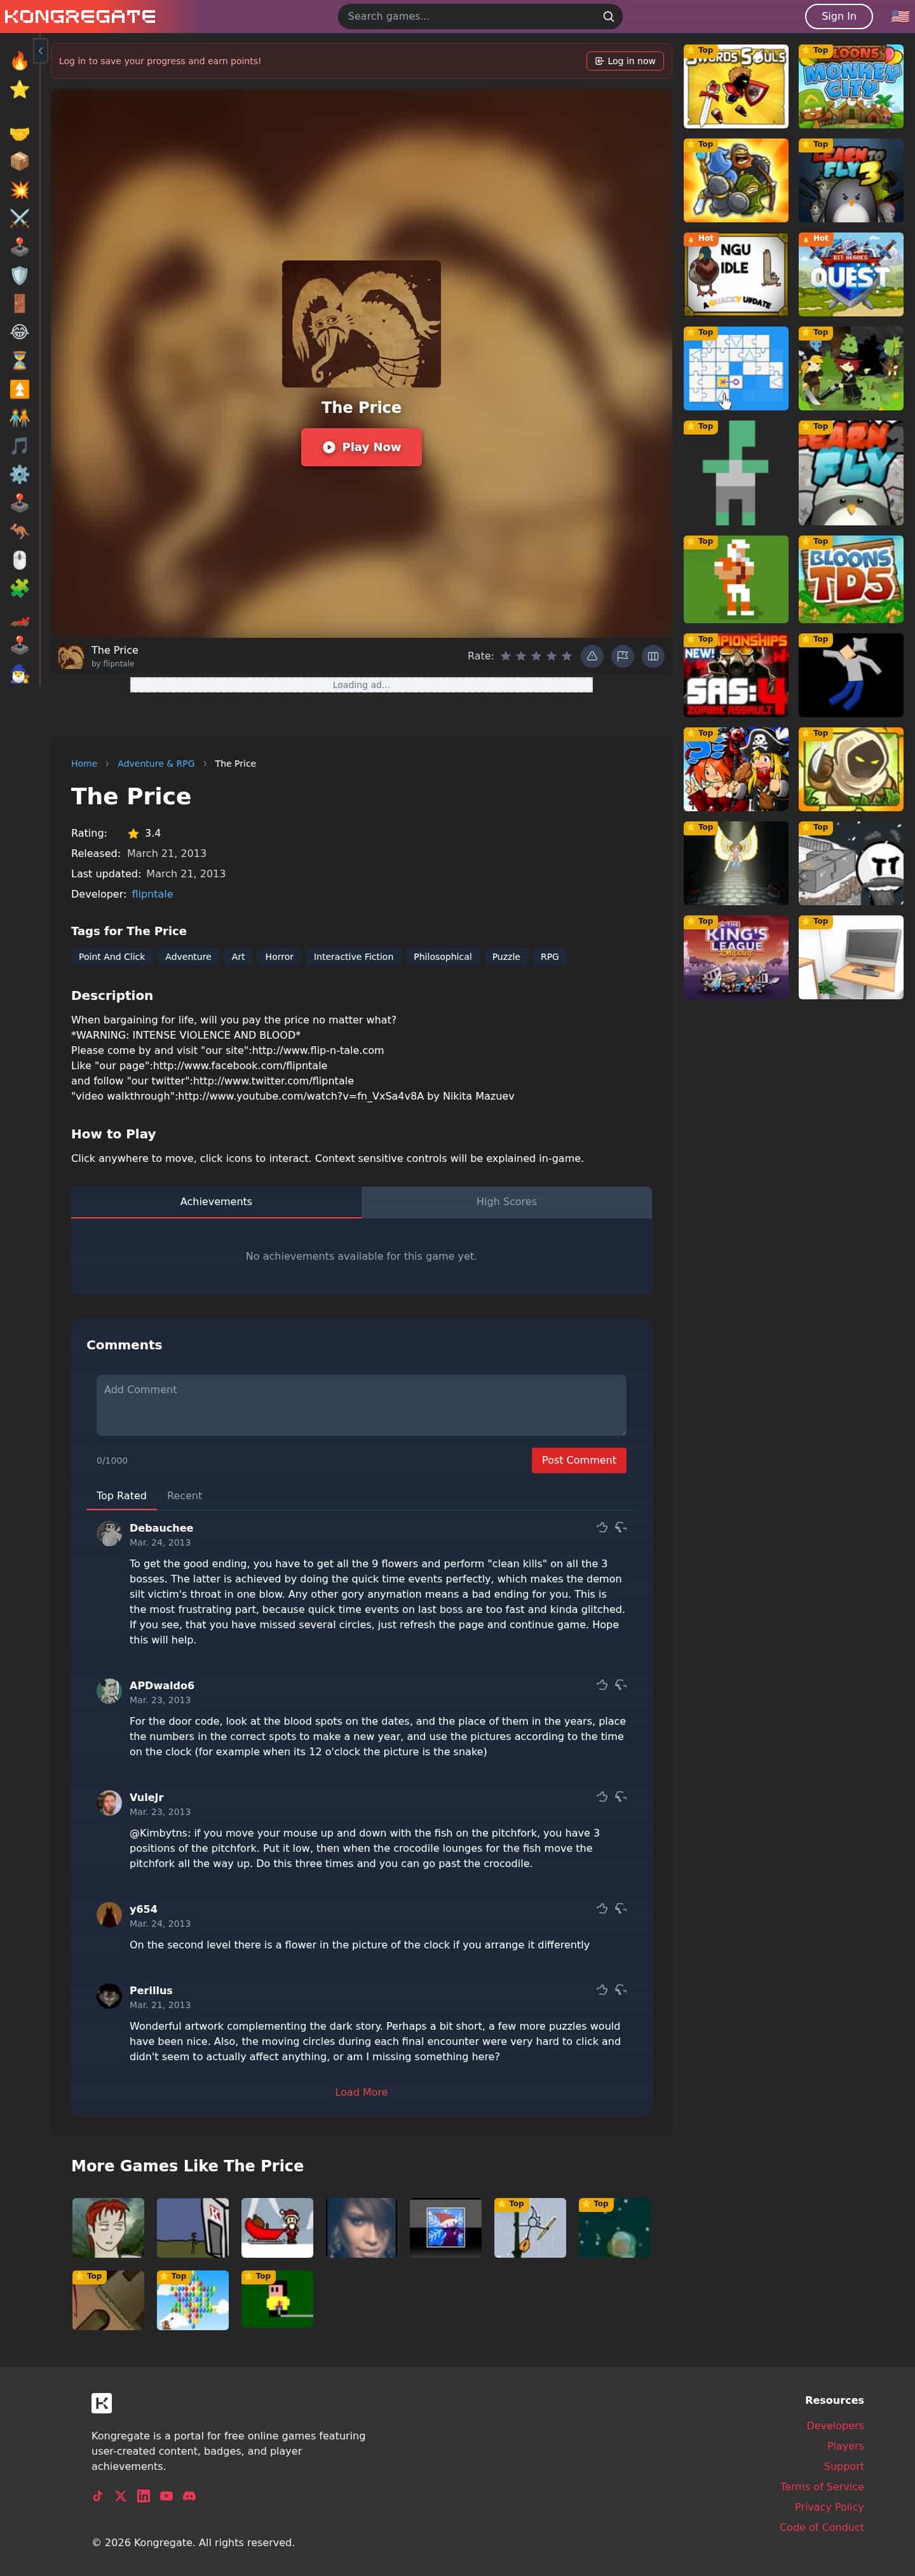
Task: Click the warning triangle report icon
Action: tap(592, 656)
